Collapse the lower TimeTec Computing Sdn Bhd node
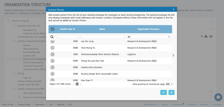This screenshot has width=224, height=107. (14, 89)
